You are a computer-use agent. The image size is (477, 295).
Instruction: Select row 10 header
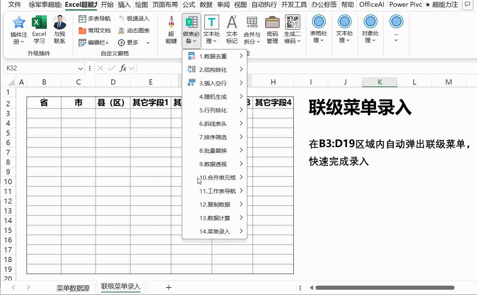pos(8,182)
